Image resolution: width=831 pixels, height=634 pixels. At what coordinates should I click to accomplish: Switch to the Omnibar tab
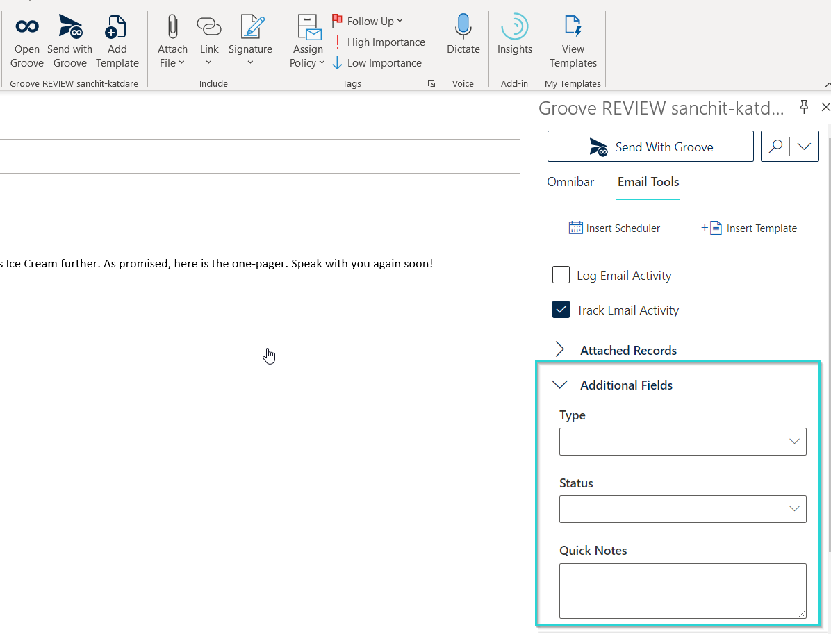(x=570, y=182)
